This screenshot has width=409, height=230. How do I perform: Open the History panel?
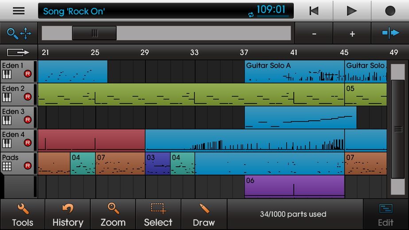[68, 215]
